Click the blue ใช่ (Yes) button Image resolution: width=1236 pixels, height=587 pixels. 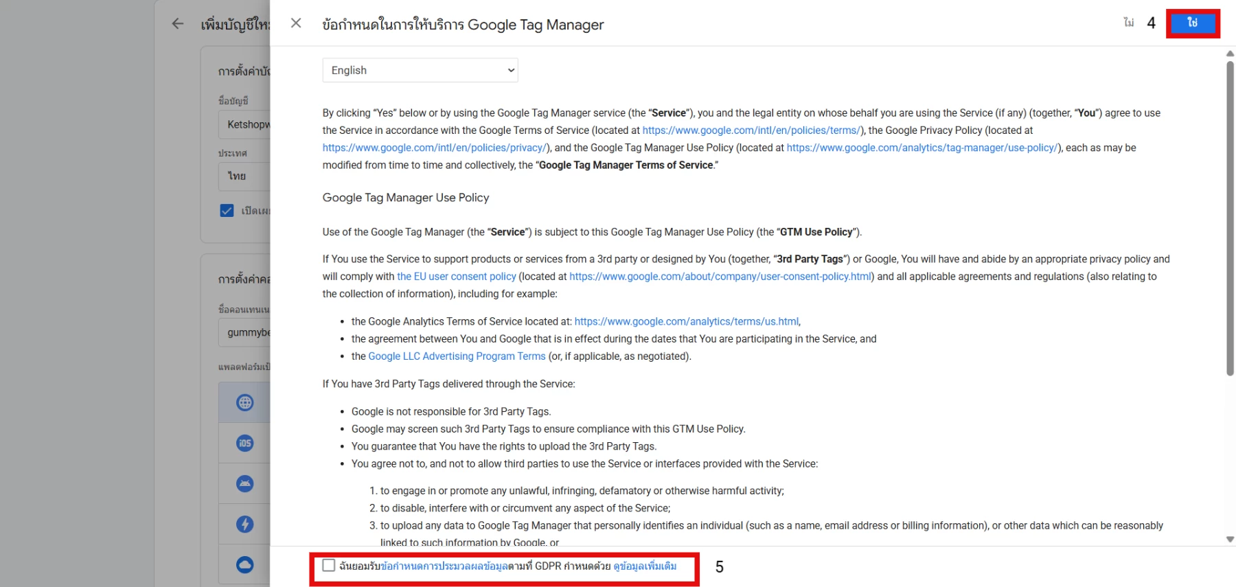tap(1192, 23)
